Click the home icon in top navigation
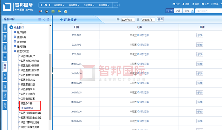This screenshot has height=130, width=222. point(45,5)
